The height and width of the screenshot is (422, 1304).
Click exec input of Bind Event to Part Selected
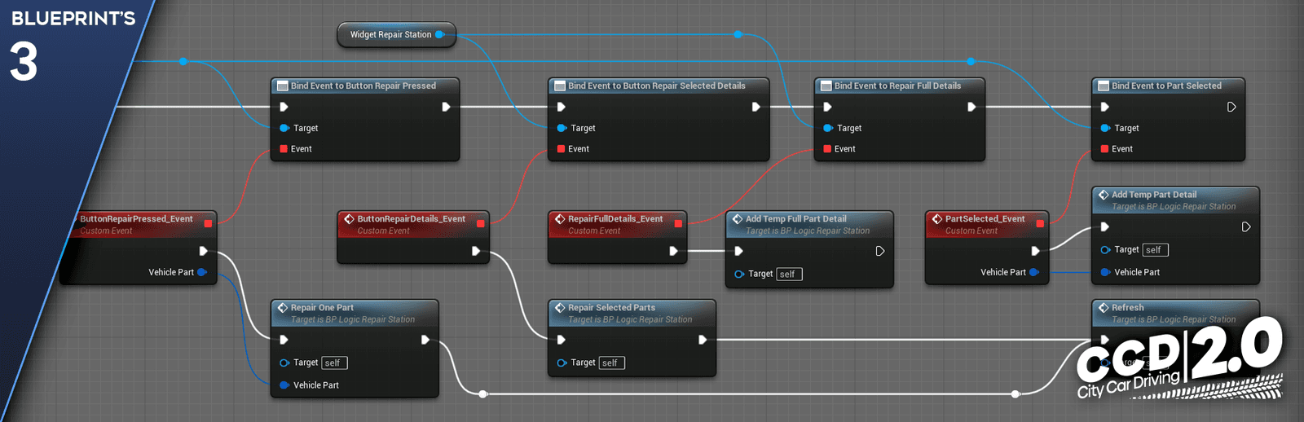(1104, 107)
